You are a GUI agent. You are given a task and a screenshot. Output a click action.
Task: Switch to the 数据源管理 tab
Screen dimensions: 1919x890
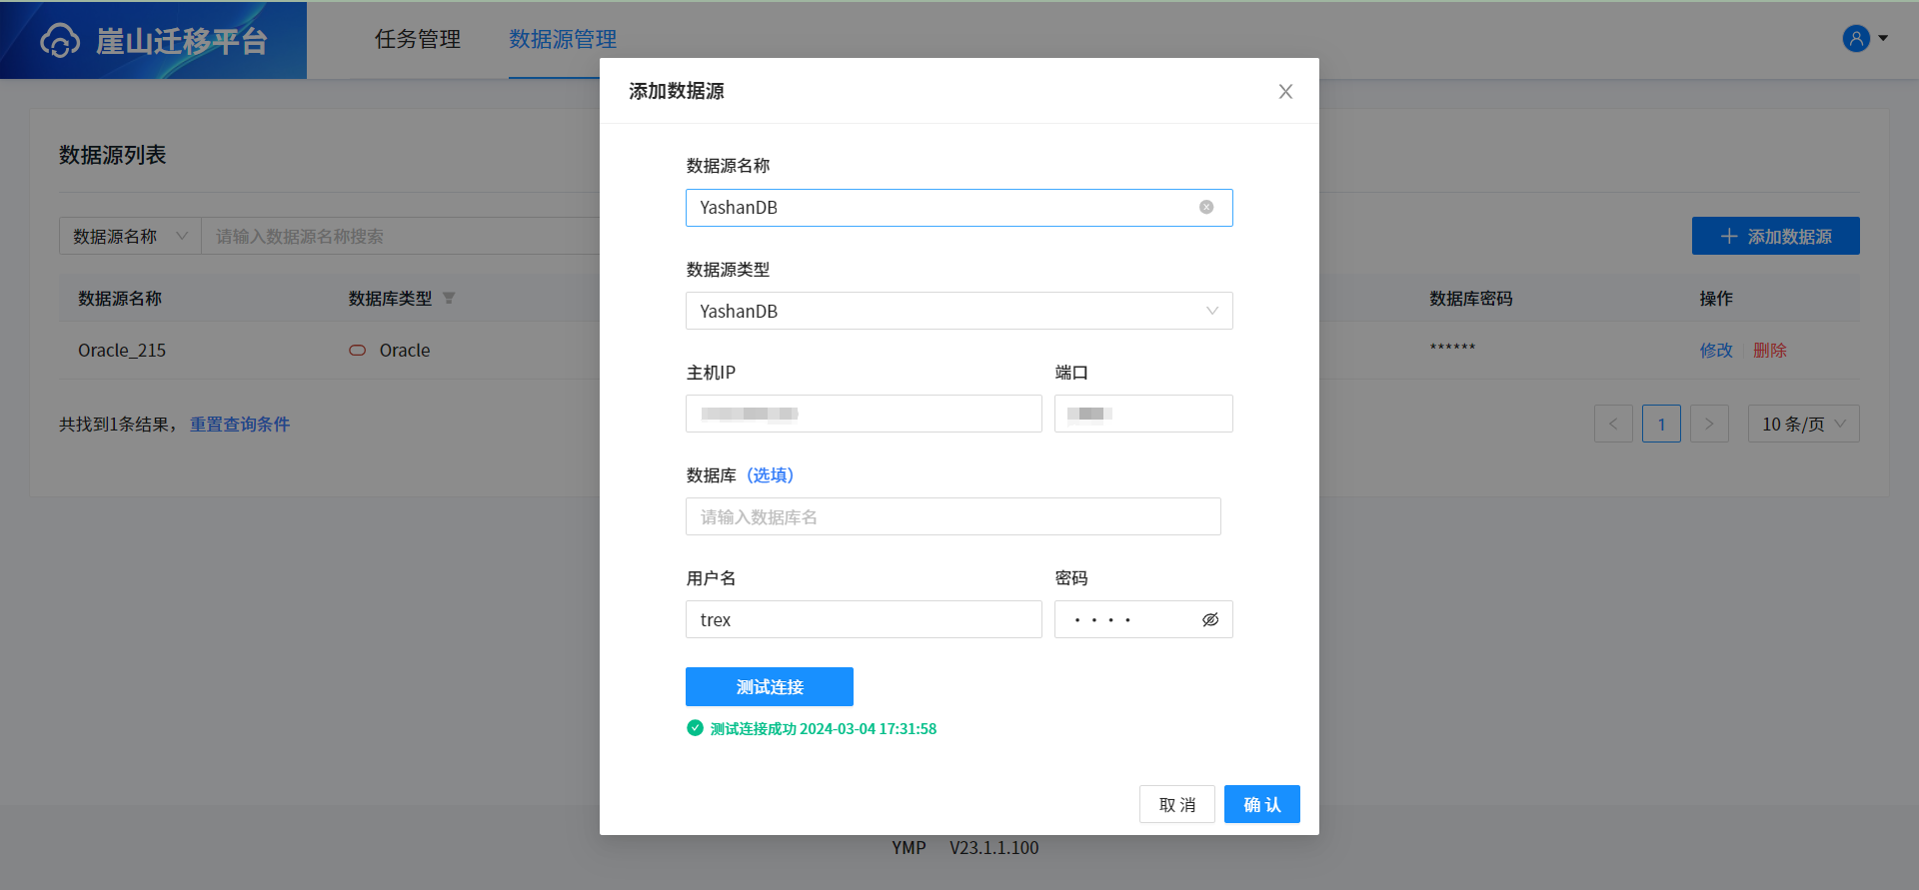(x=563, y=39)
